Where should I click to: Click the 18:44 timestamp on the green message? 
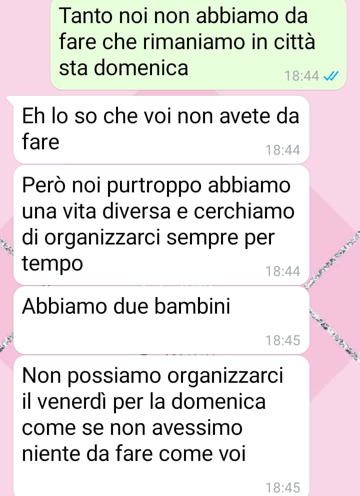coord(302,76)
